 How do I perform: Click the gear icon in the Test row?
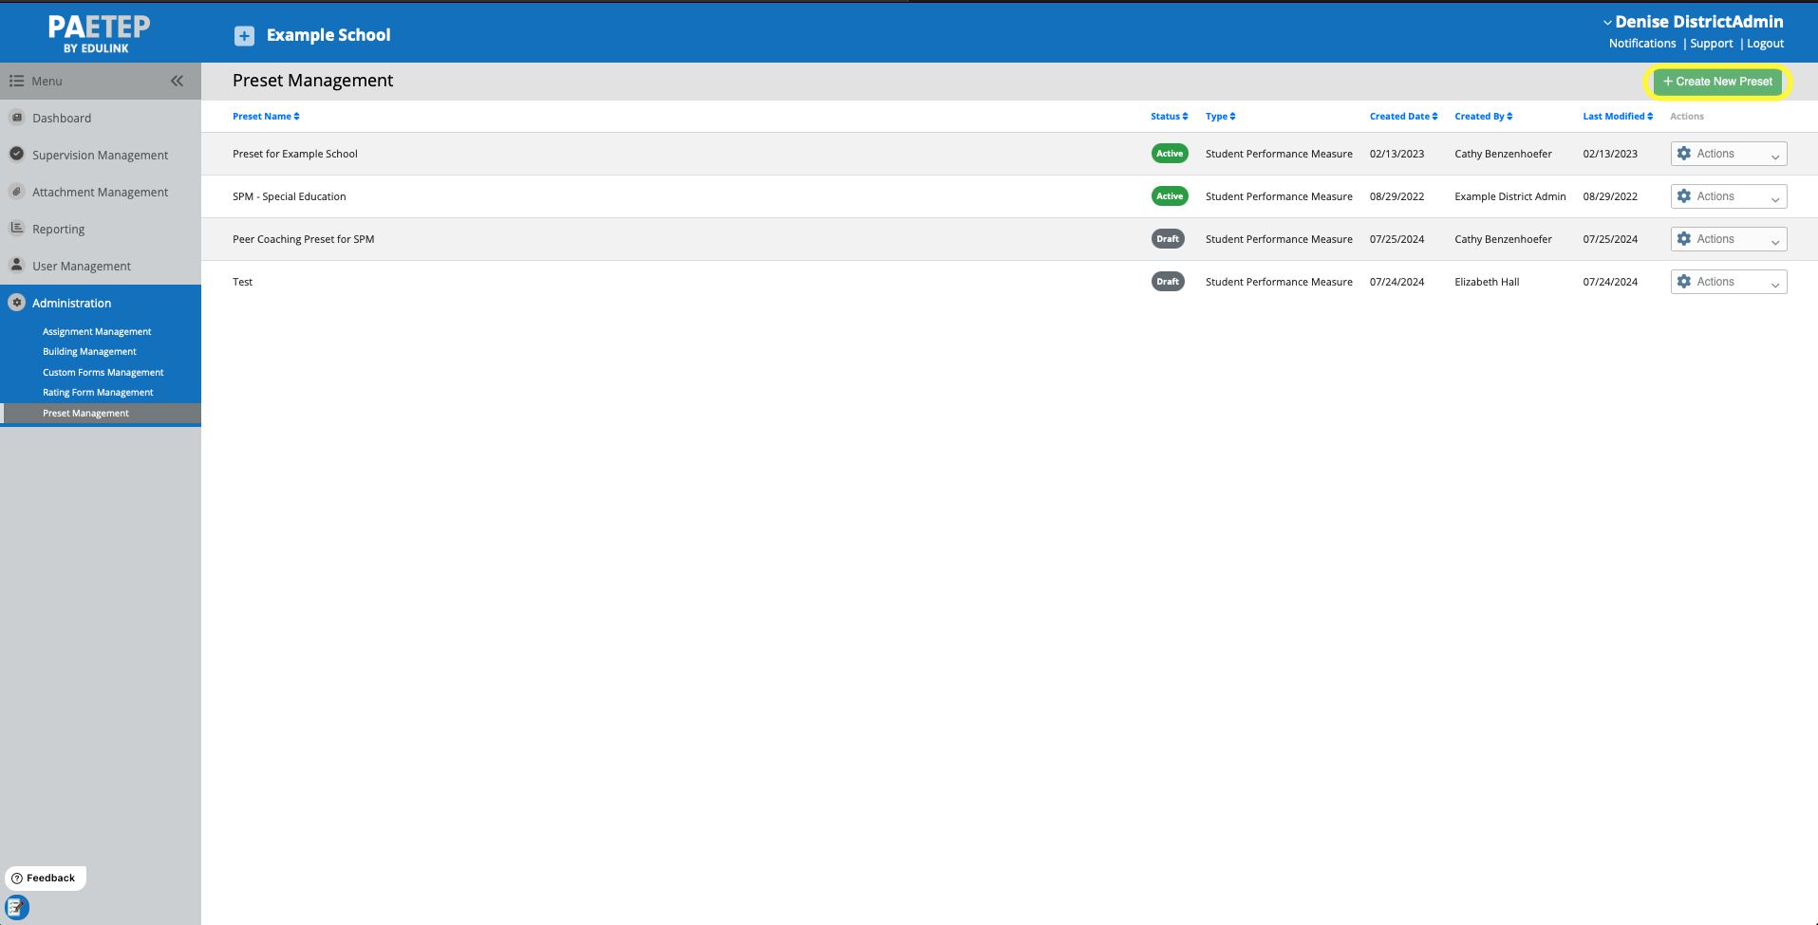coord(1684,282)
